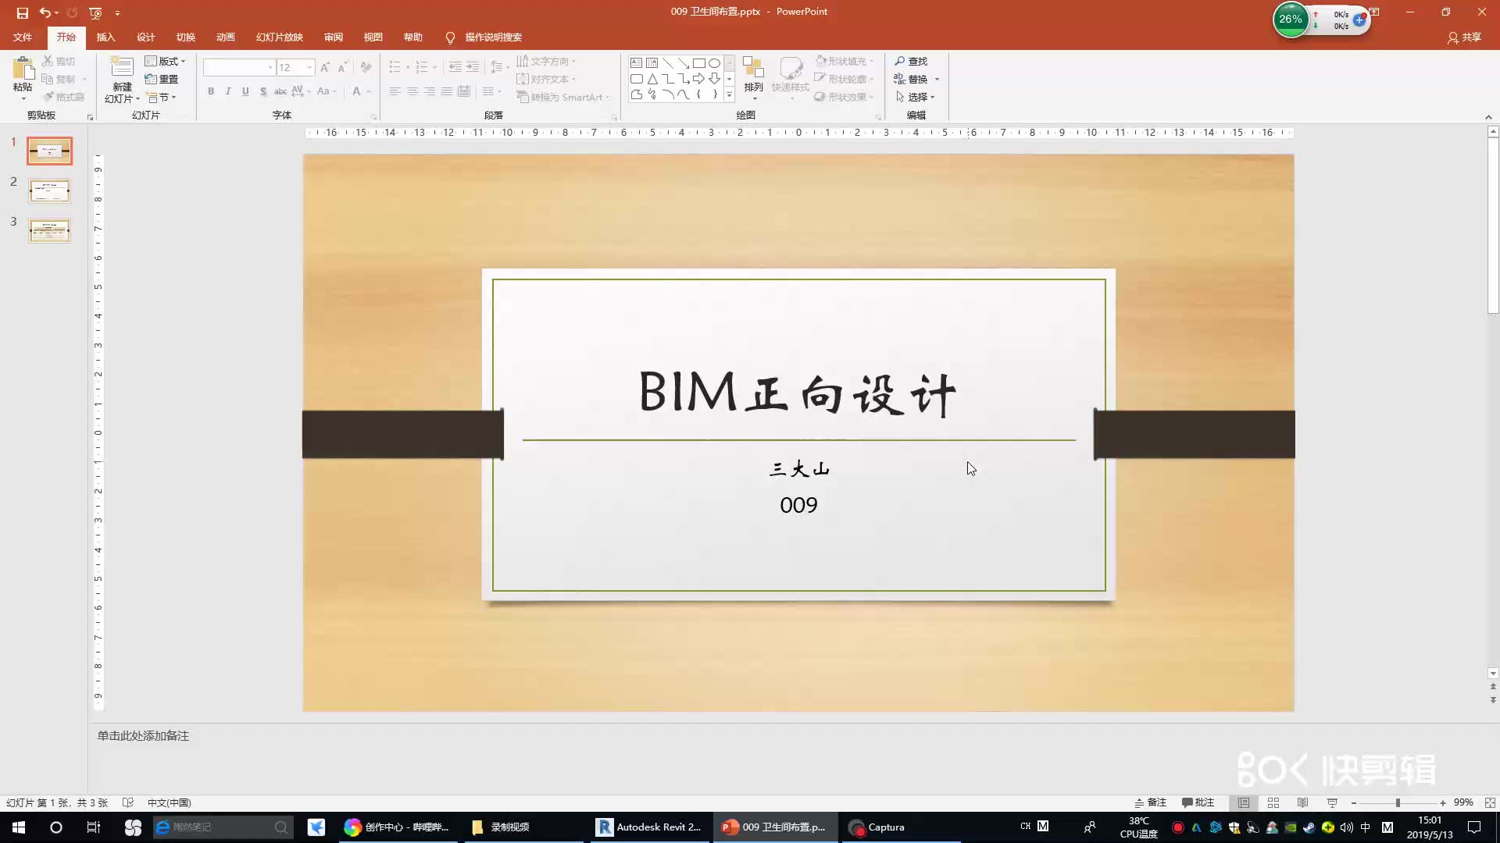Adjust the zoom slider
The width and height of the screenshot is (1500, 843).
pos(1398,802)
